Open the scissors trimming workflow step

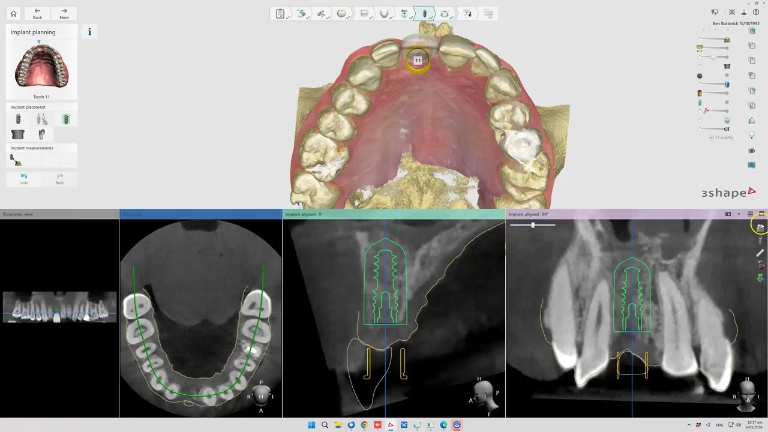(x=322, y=13)
